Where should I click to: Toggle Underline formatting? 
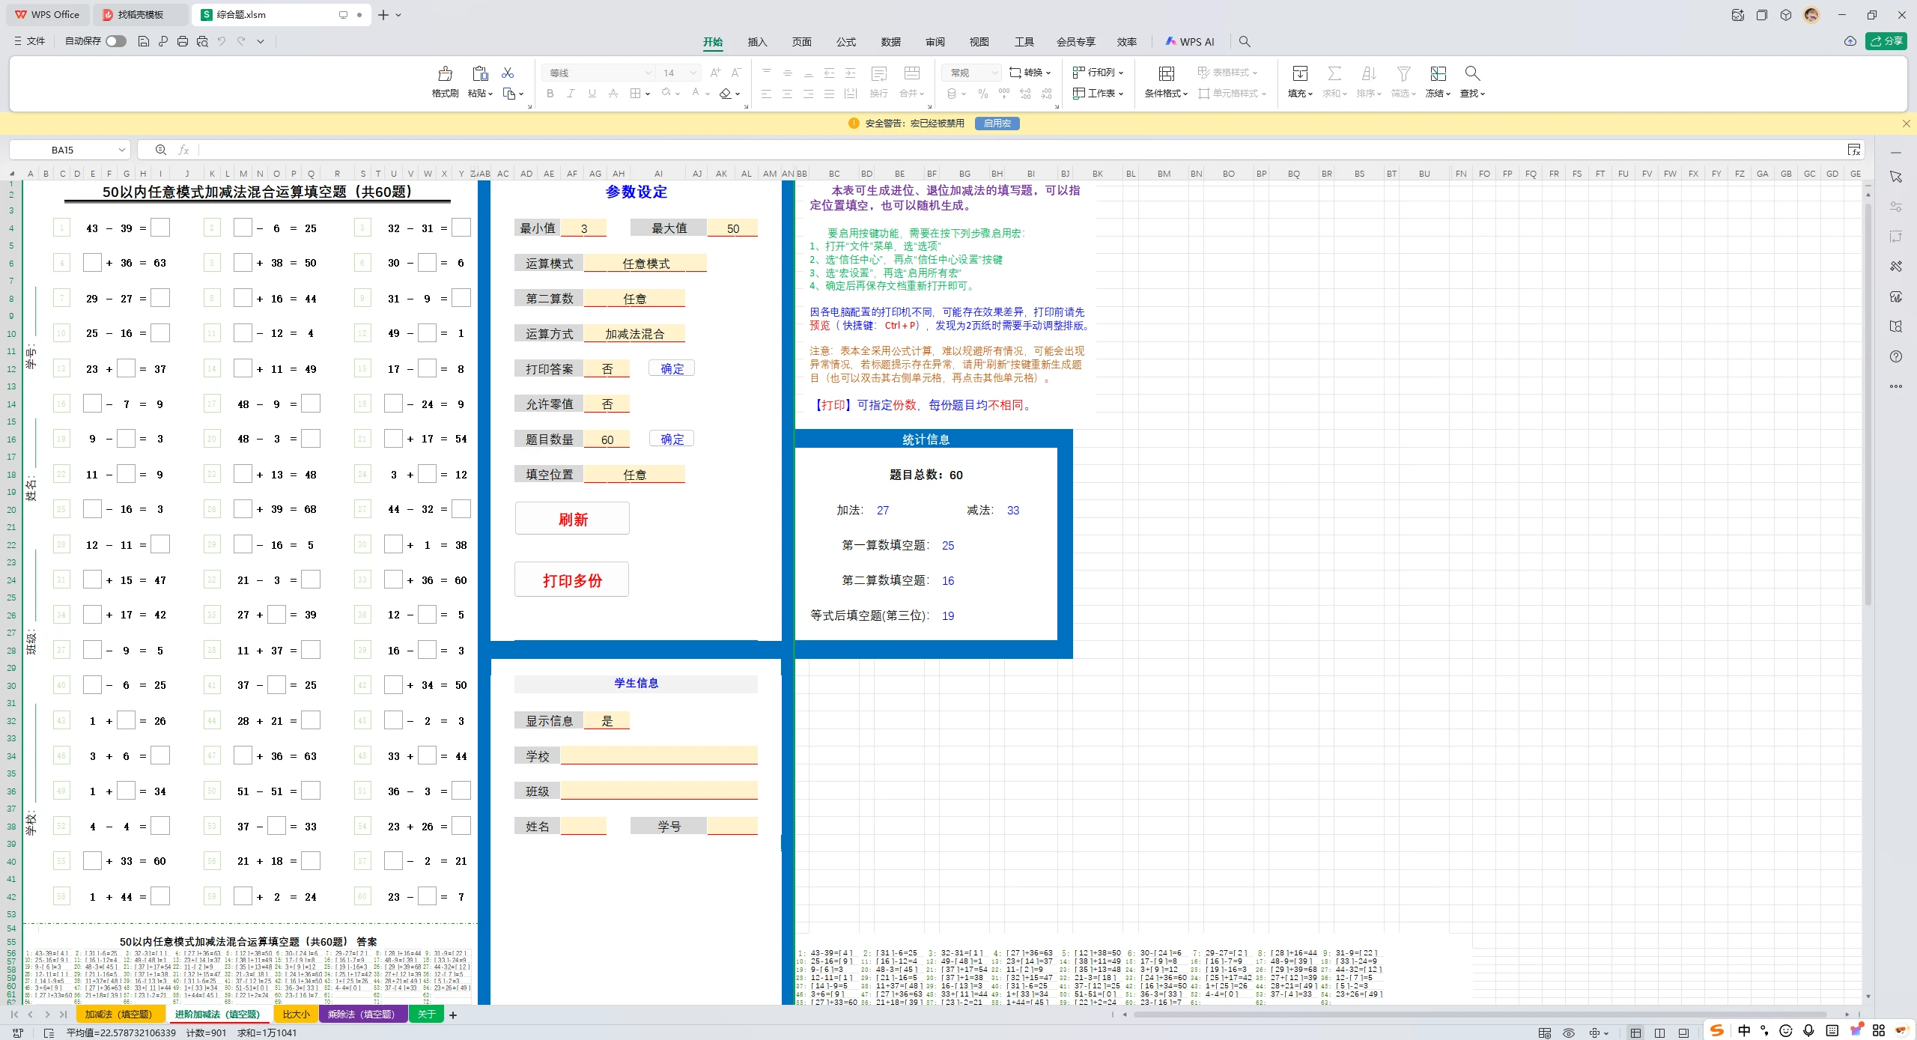[x=592, y=94]
